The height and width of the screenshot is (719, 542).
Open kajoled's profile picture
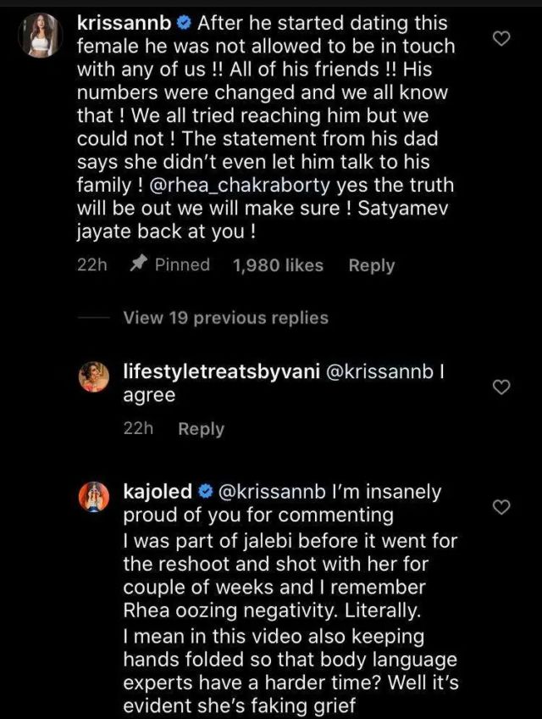pos(94,498)
